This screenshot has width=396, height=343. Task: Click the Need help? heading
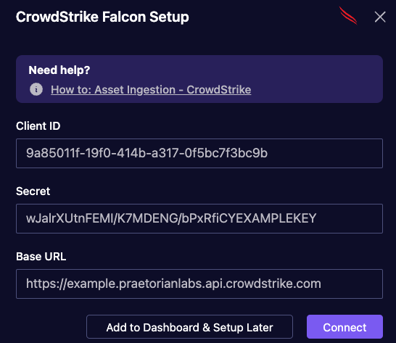point(59,70)
